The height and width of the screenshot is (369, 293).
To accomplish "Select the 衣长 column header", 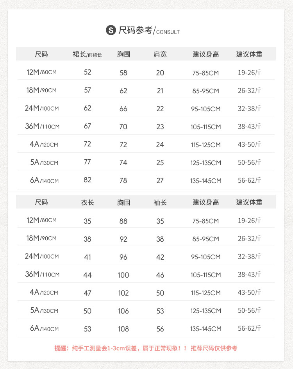I will pyautogui.click(x=88, y=202).
